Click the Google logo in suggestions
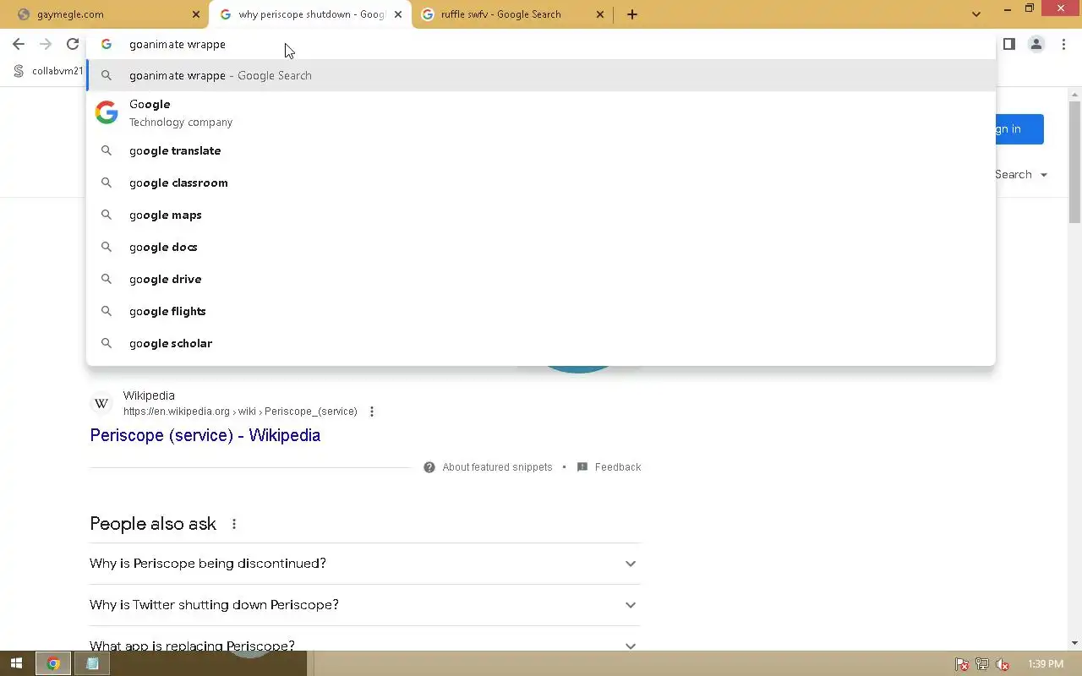 pyautogui.click(x=107, y=112)
